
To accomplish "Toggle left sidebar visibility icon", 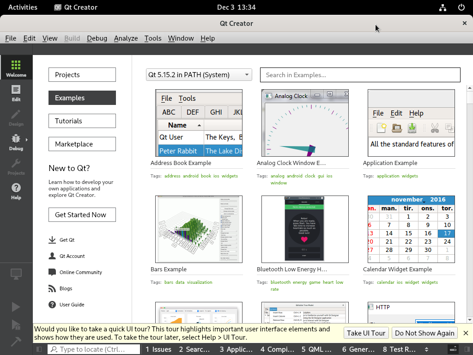I will tap(39, 349).
